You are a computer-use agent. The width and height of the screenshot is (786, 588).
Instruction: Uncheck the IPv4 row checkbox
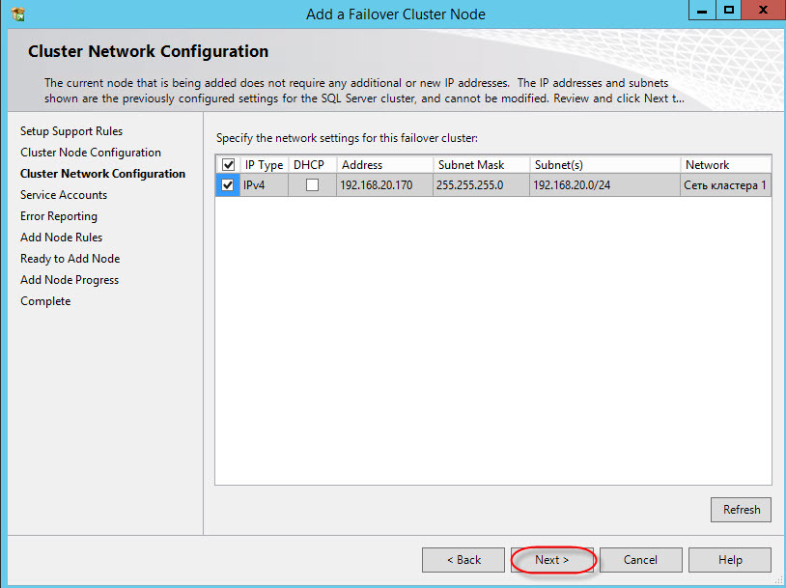pos(228,185)
